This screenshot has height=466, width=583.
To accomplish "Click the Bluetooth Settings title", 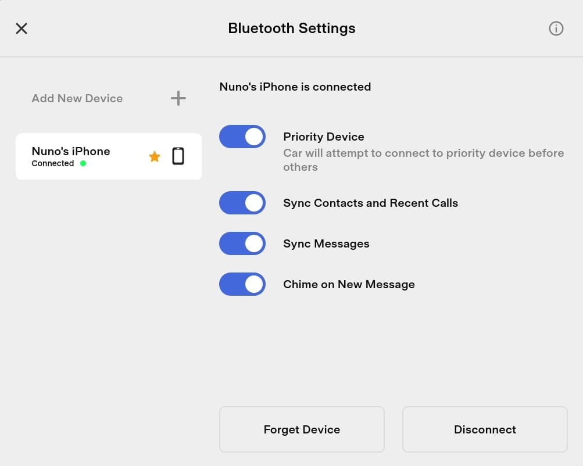I will tap(292, 28).
